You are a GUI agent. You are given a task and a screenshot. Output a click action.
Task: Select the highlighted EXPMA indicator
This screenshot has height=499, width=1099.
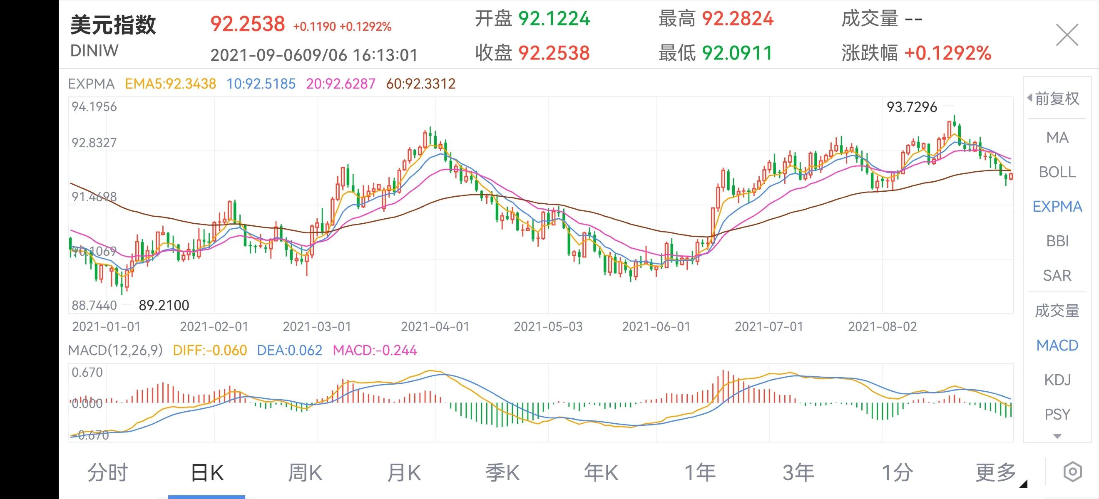pyautogui.click(x=1057, y=207)
